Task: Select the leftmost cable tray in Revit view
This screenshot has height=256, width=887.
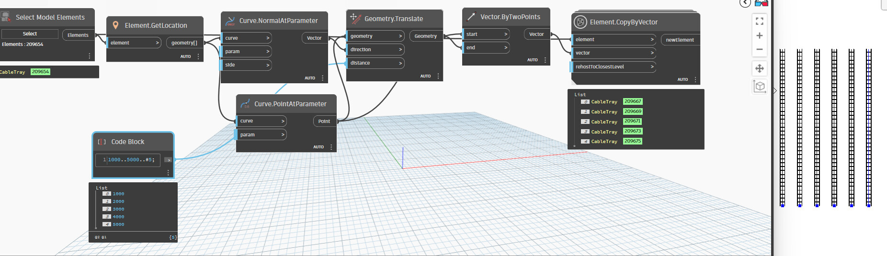Action: (783, 127)
